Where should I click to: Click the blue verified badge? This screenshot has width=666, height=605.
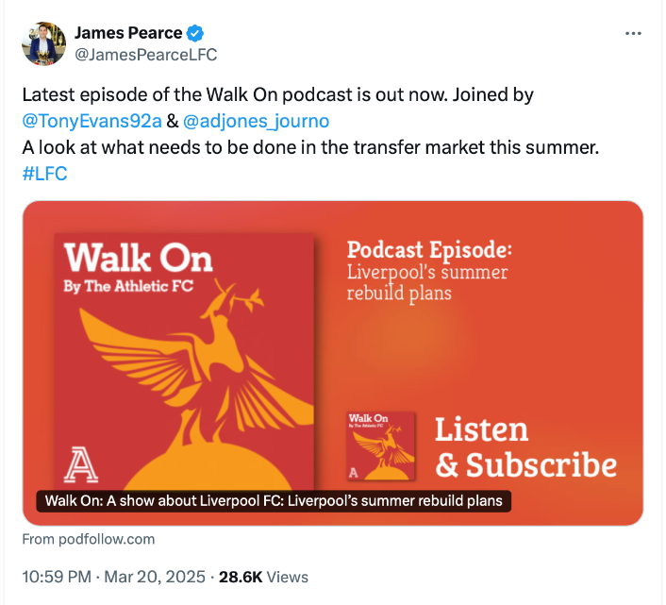coord(195,33)
